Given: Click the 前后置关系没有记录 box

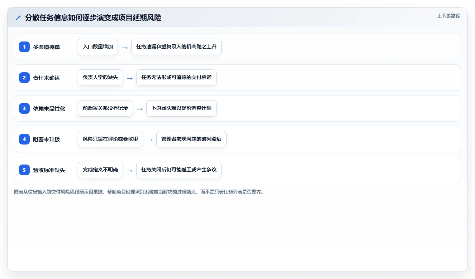Looking at the screenshot, I should pos(105,108).
